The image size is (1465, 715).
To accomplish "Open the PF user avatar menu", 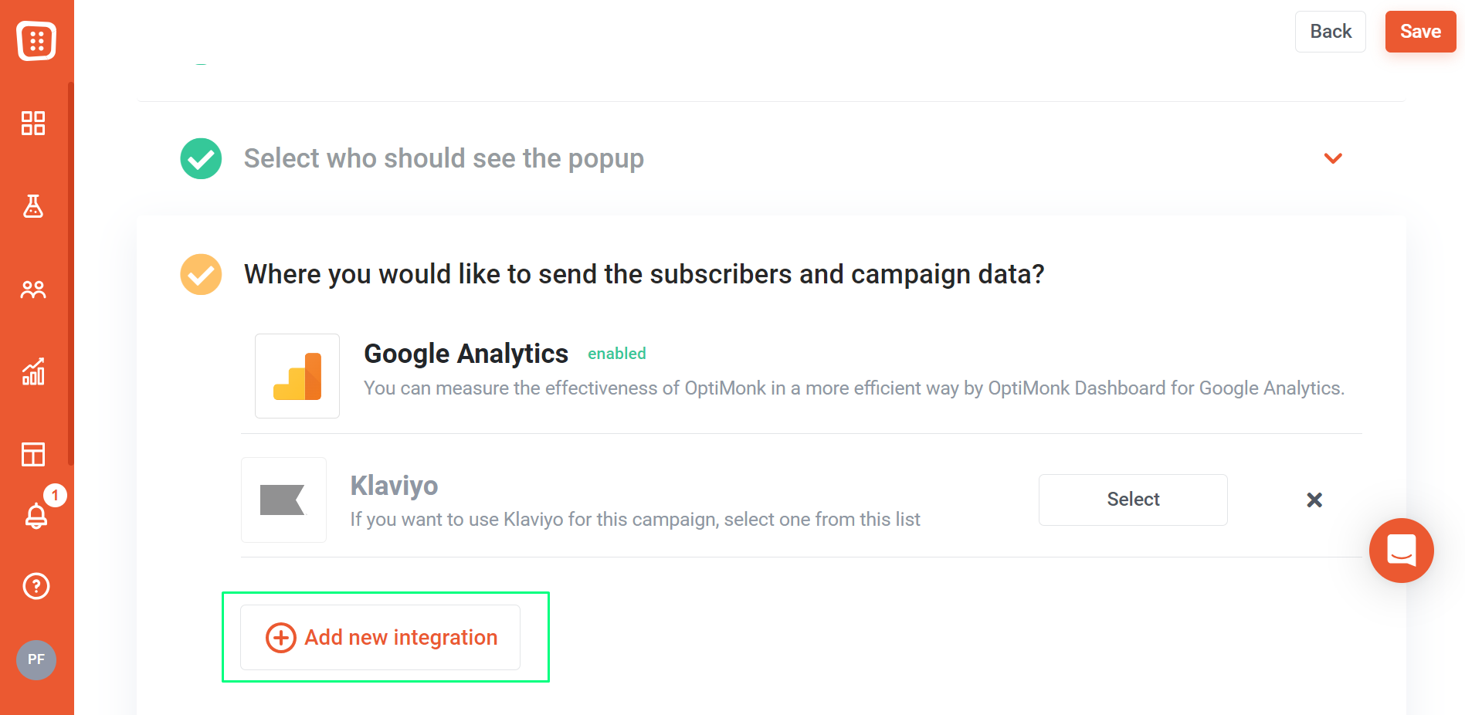I will 36,659.
